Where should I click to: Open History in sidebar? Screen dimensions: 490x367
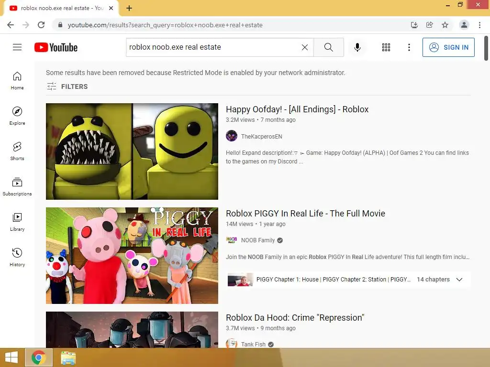click(x=17, y=257)
